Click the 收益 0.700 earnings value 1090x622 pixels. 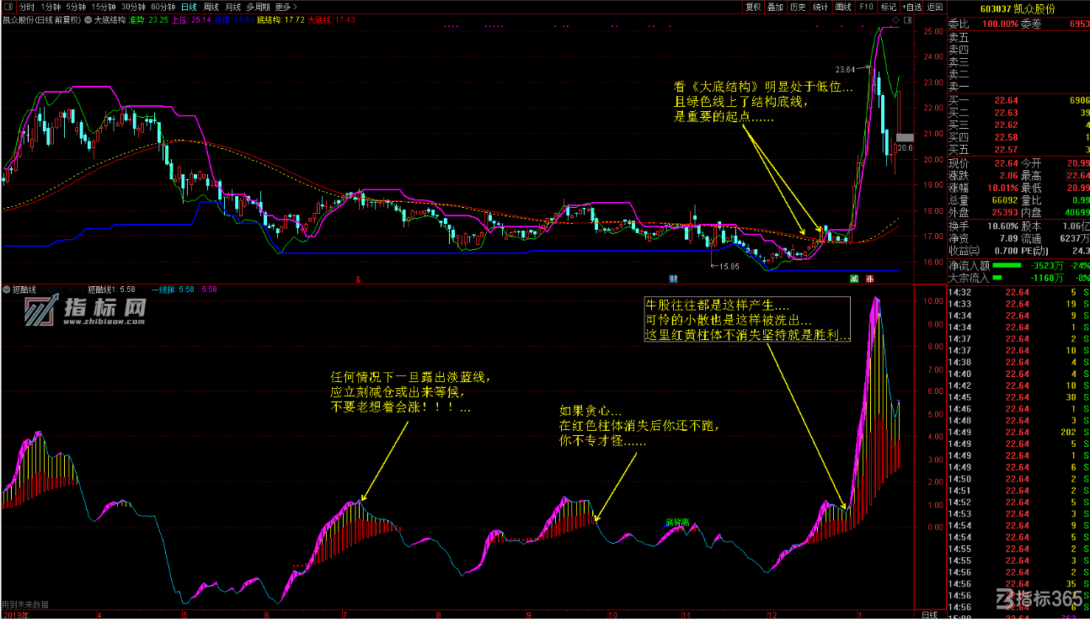1007,251
